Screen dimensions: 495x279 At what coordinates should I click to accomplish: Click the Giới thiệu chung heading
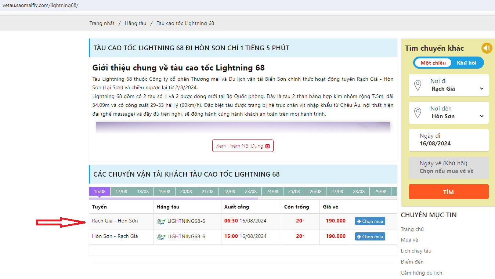click(178, 68)
